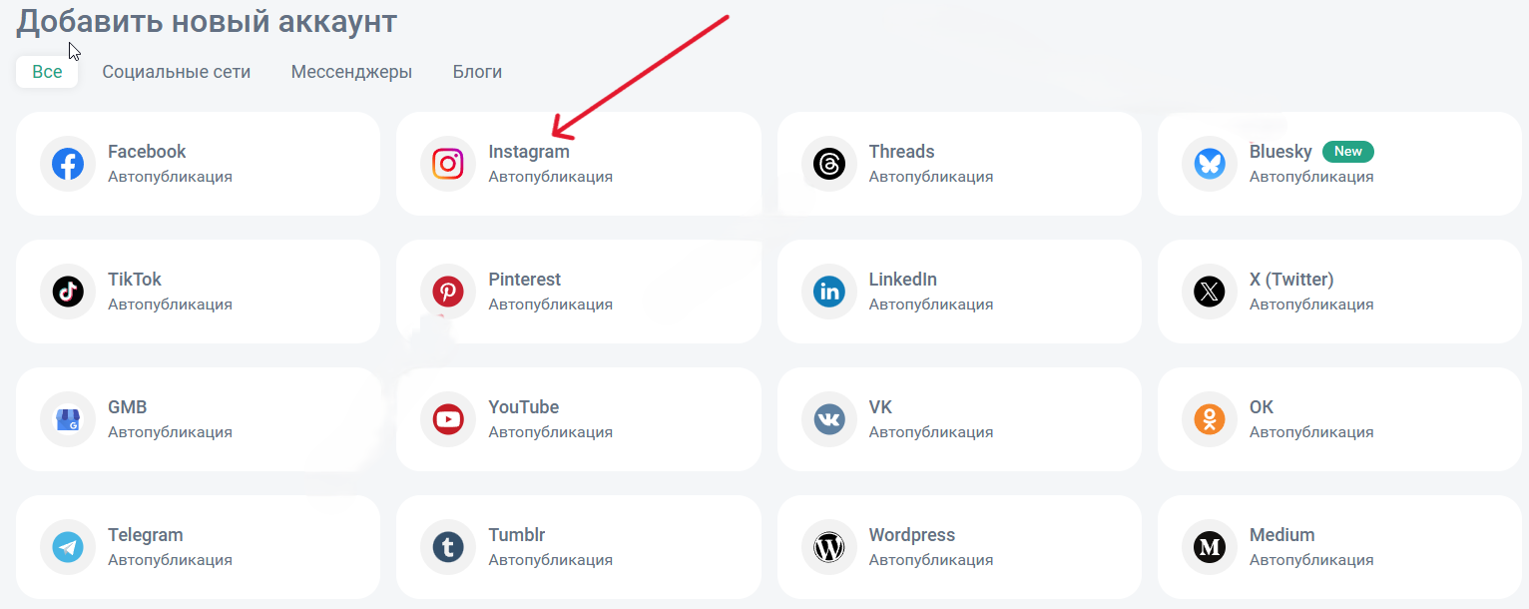The image size is (1529, 609).
Task: Switch to the Все tab
Action: tap(47, 72)
